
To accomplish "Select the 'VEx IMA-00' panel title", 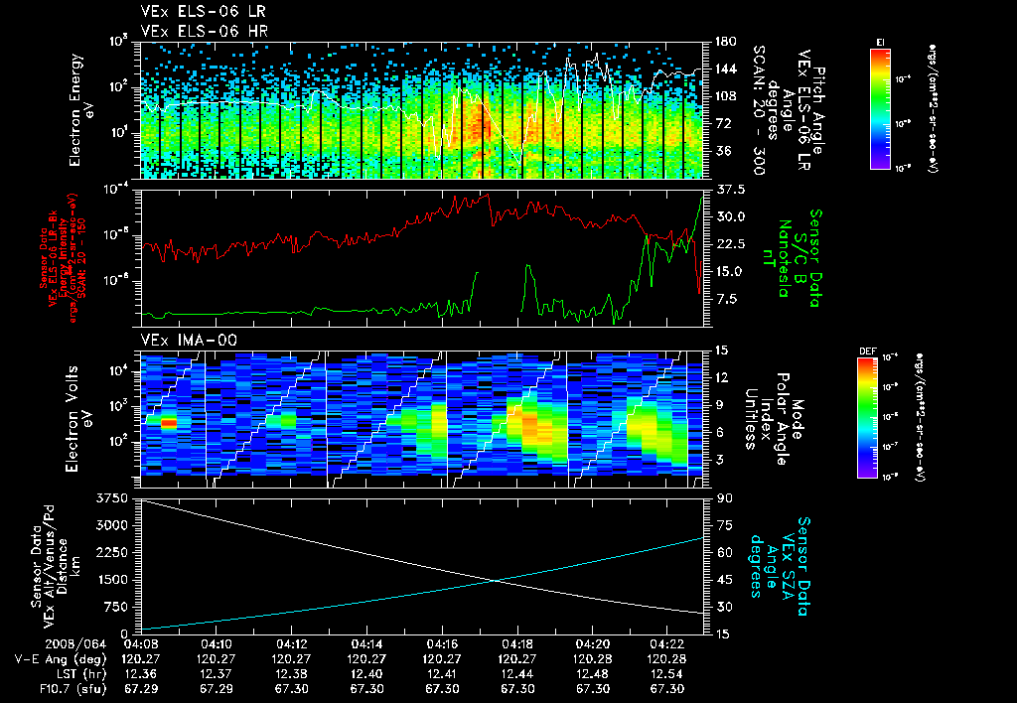I will [190, 340].
